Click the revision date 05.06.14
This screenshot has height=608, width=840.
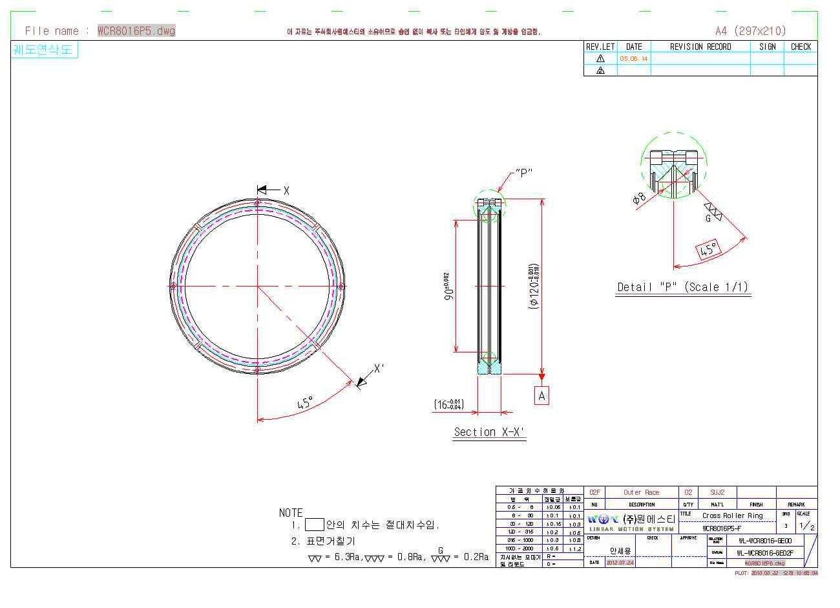coord(634,58)
